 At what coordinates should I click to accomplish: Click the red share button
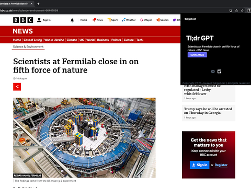(x=17, y=87)
